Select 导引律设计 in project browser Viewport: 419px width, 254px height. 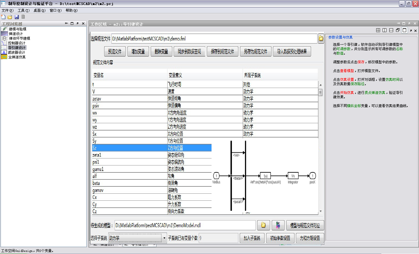tap(17, 47)
